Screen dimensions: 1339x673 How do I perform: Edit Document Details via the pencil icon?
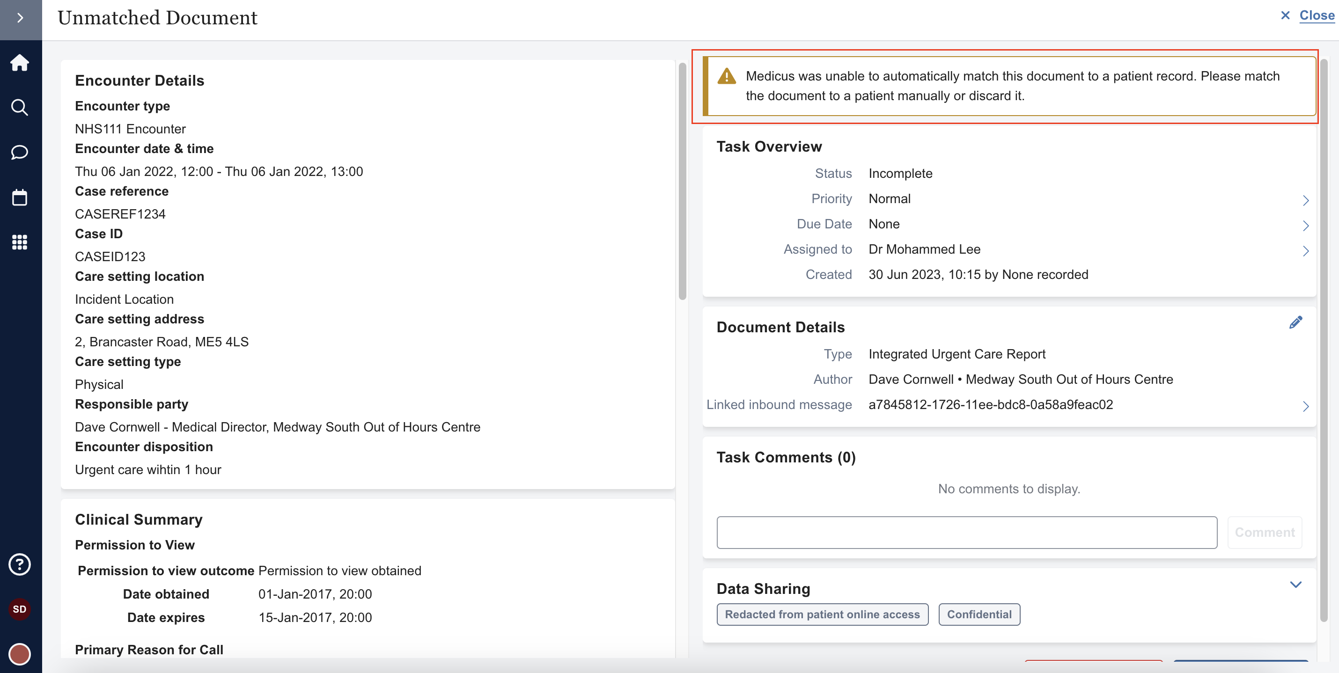tap(1296, 322)
